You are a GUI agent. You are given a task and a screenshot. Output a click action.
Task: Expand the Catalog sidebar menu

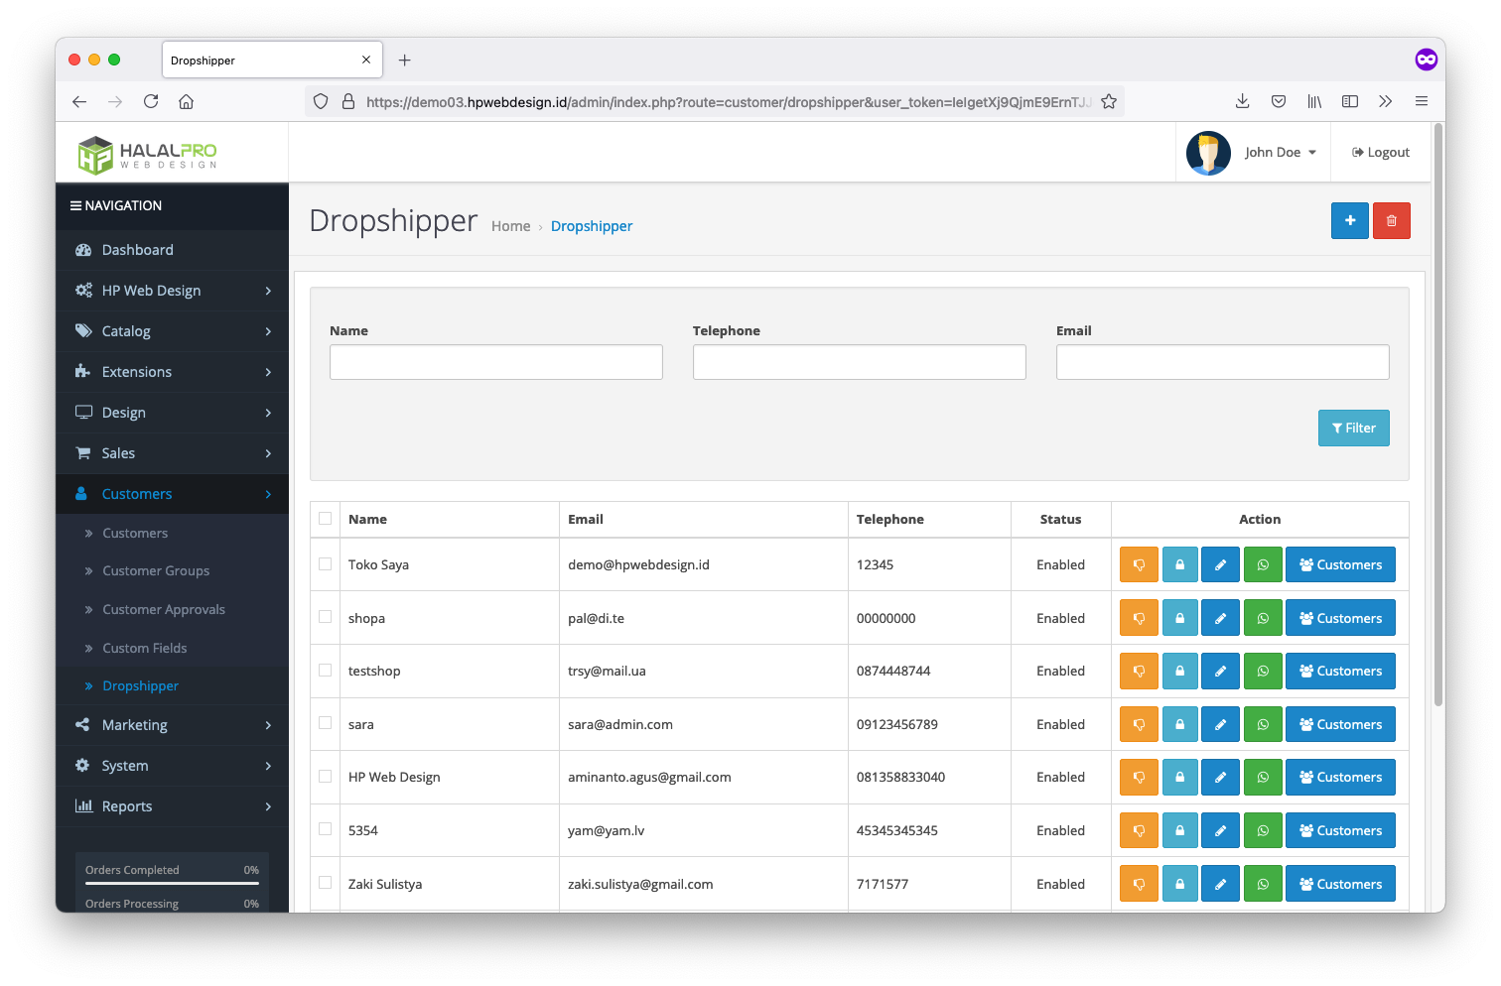point(173,331)
